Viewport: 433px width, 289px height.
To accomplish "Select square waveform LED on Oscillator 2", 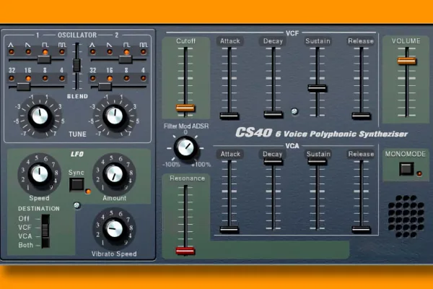I will (x=126, y=52).
